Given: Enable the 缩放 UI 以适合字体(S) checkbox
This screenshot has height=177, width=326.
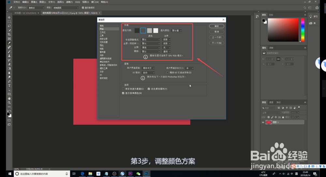Looking at the screenshot, I should (167, 72).
